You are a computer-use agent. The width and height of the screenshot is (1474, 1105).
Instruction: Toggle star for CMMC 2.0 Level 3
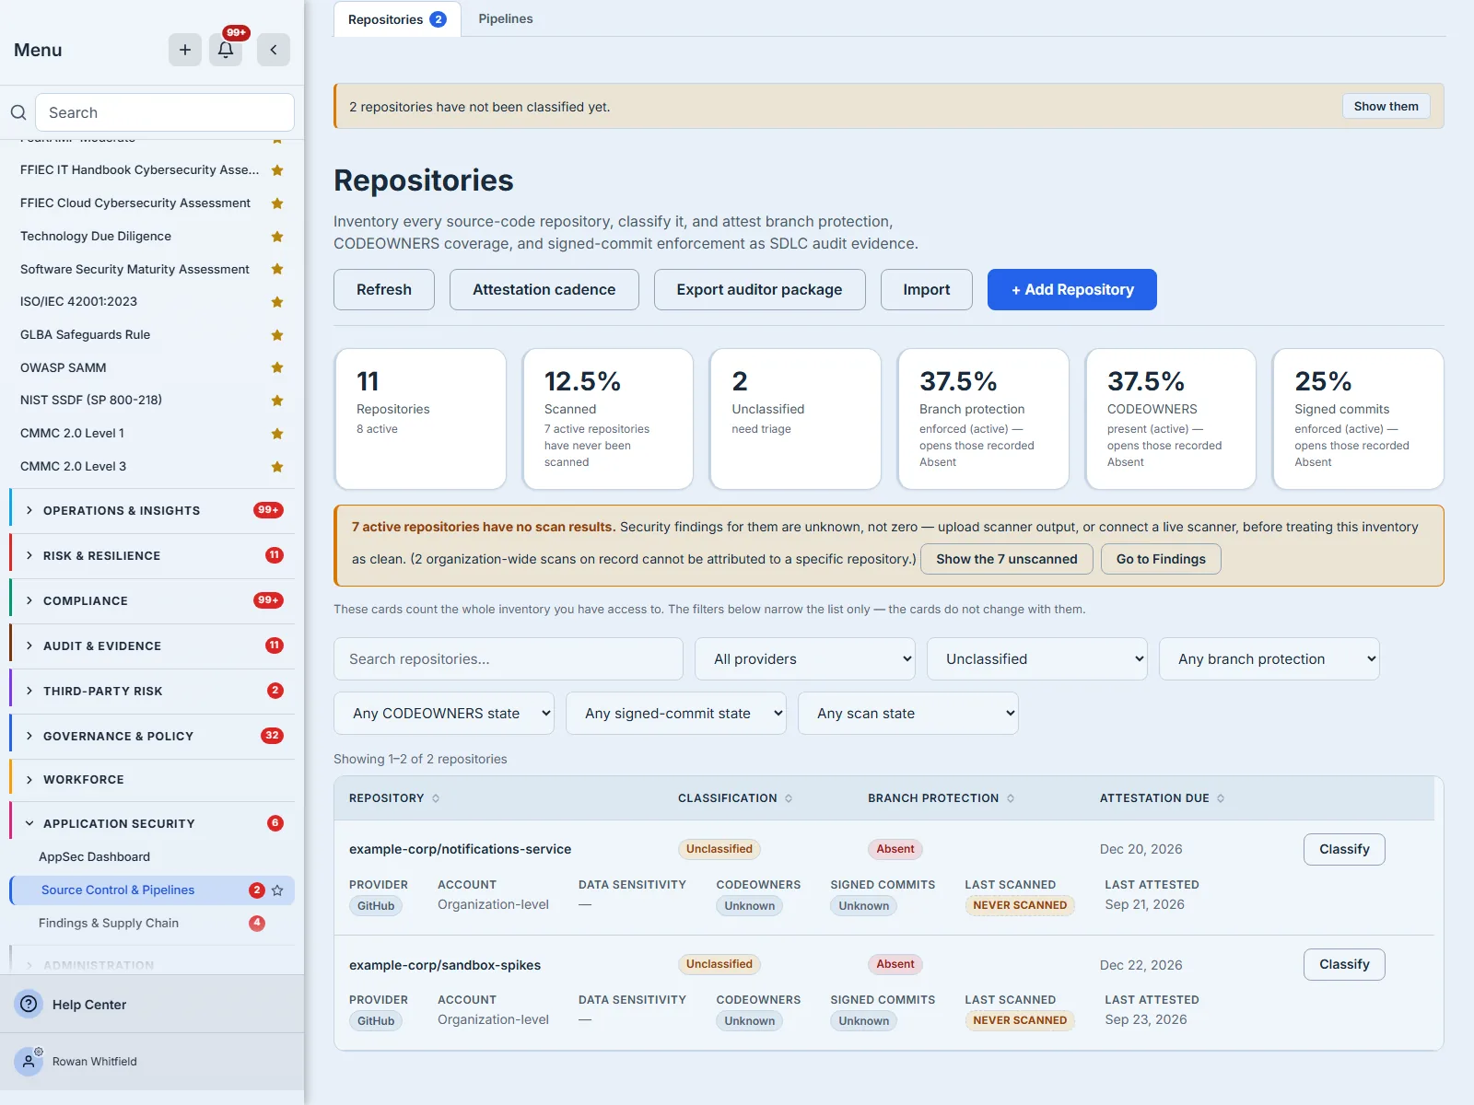pos(277,467)
